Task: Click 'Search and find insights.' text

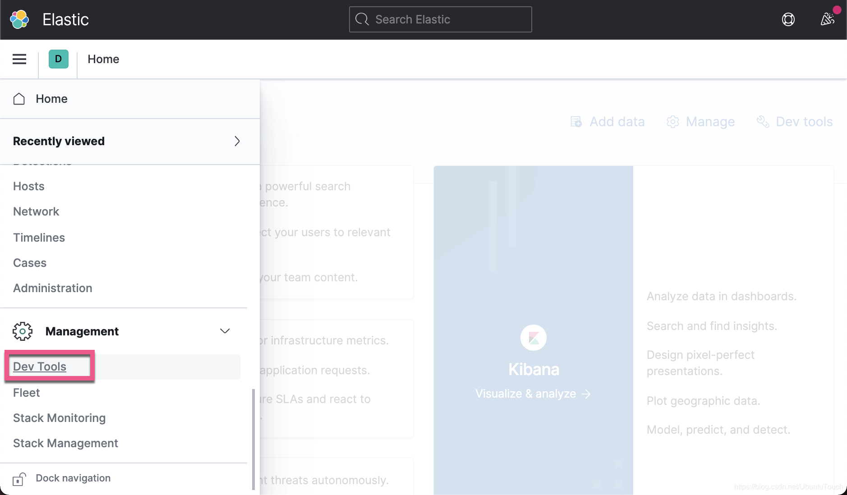Action: (712, 326)
